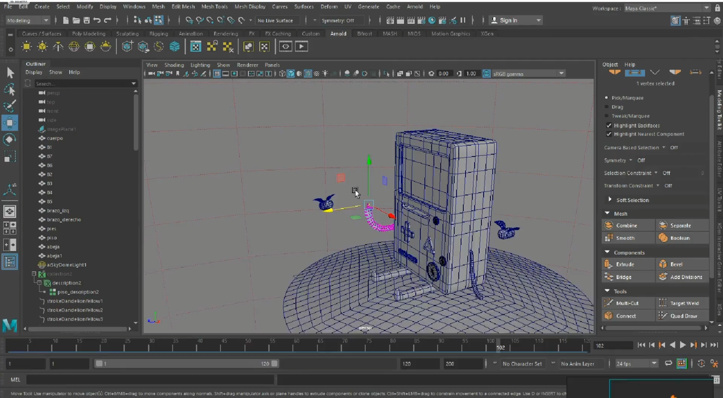Viewport: 723px width, 398px height.
Task: Create an Arnold SkyDome Light from the shelf
Action: point(74,46)
